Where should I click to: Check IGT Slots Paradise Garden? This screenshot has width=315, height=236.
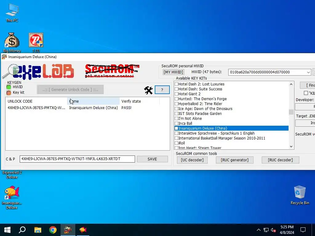point(176,114)
